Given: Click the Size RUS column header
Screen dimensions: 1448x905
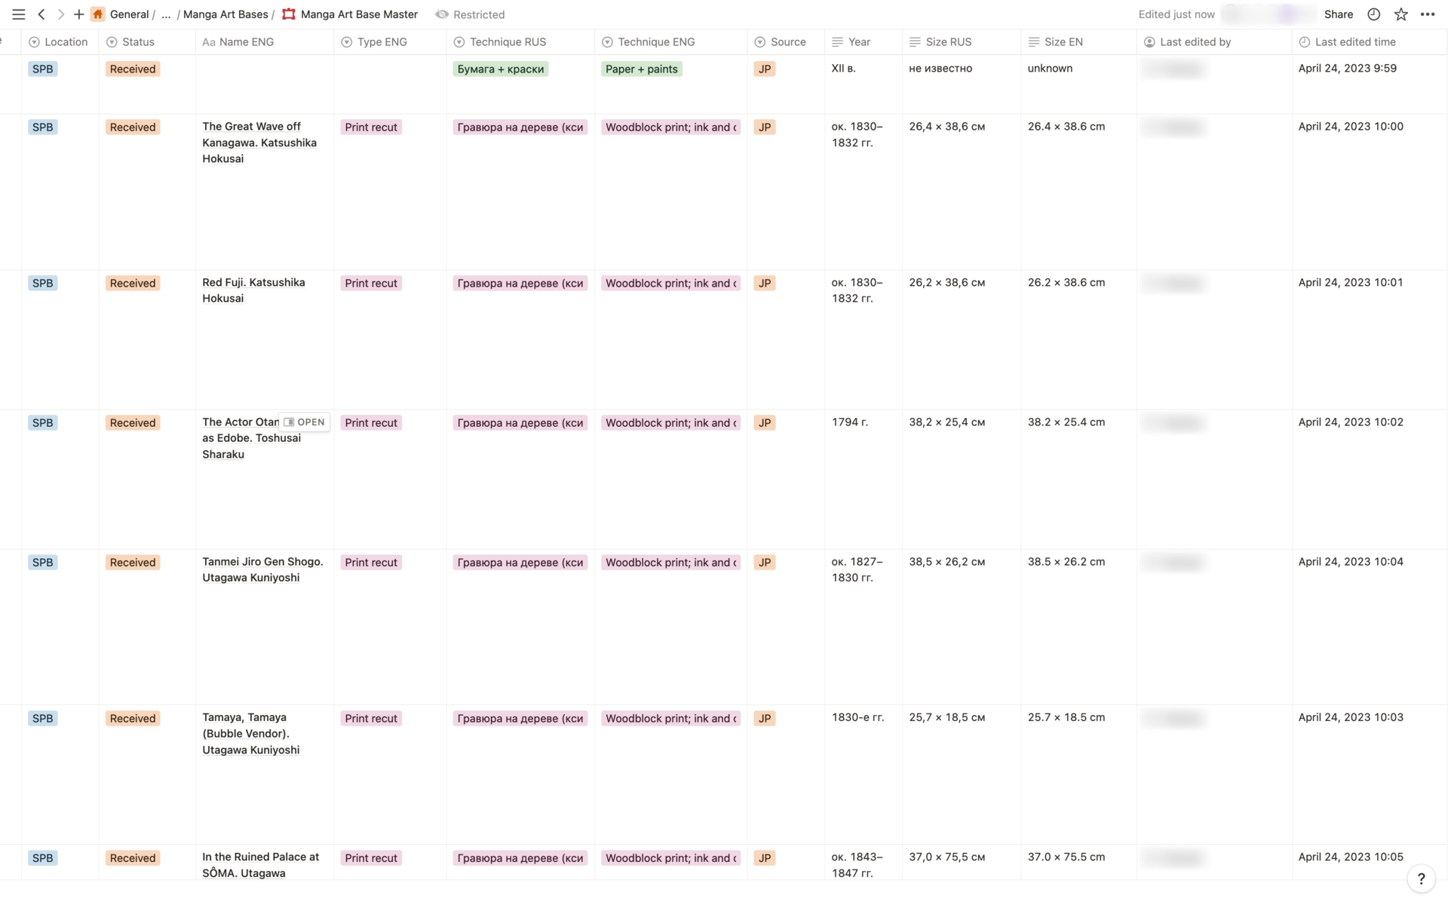Looking at the screenshot, I should click(962, 42).
